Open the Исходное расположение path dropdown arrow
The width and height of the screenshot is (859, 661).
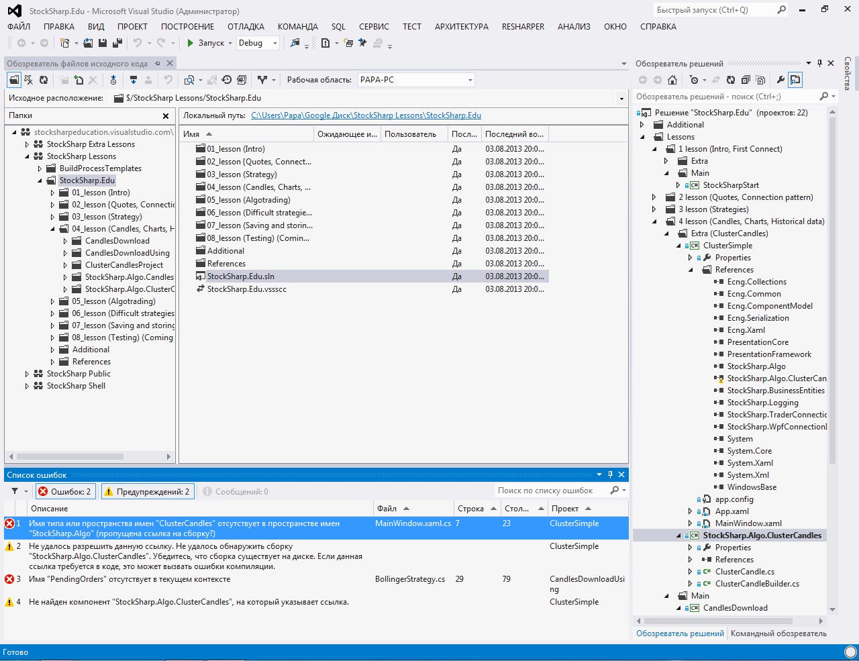[621, 99]
